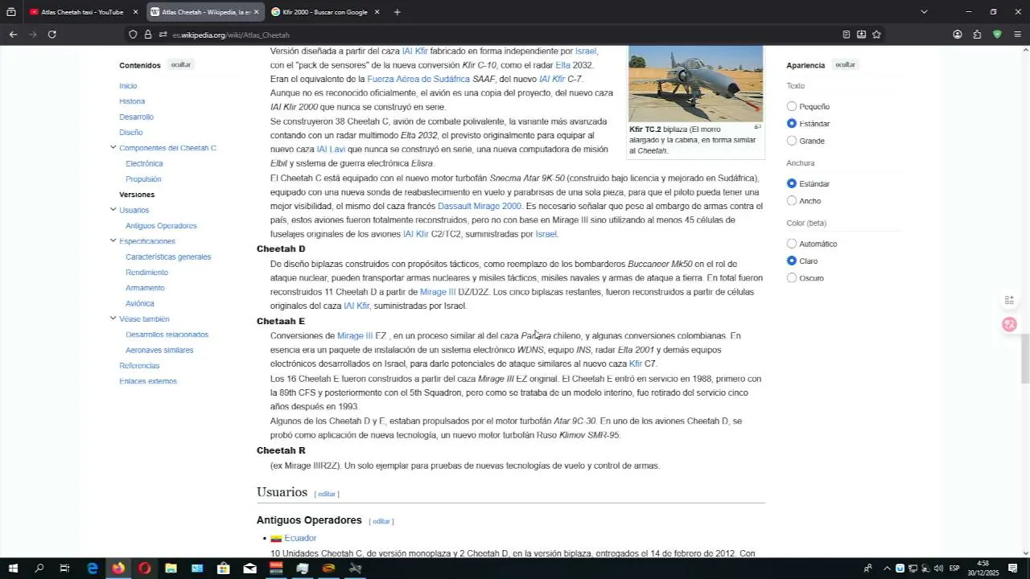Viewport: 1030px width, 579px height.
Task: Open the Firefox account icon
Action: pyautogui.click(x=958, y=35)
